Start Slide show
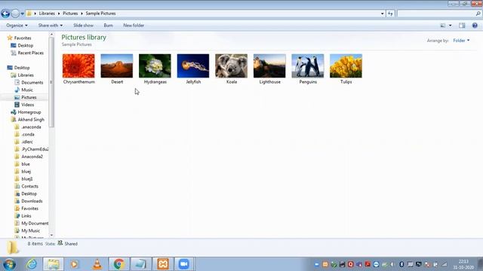This screenshot has width=483, height=271. (83, 26)
